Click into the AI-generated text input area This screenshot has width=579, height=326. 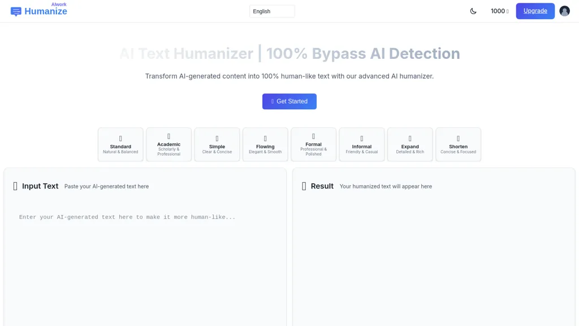[145, 266]
